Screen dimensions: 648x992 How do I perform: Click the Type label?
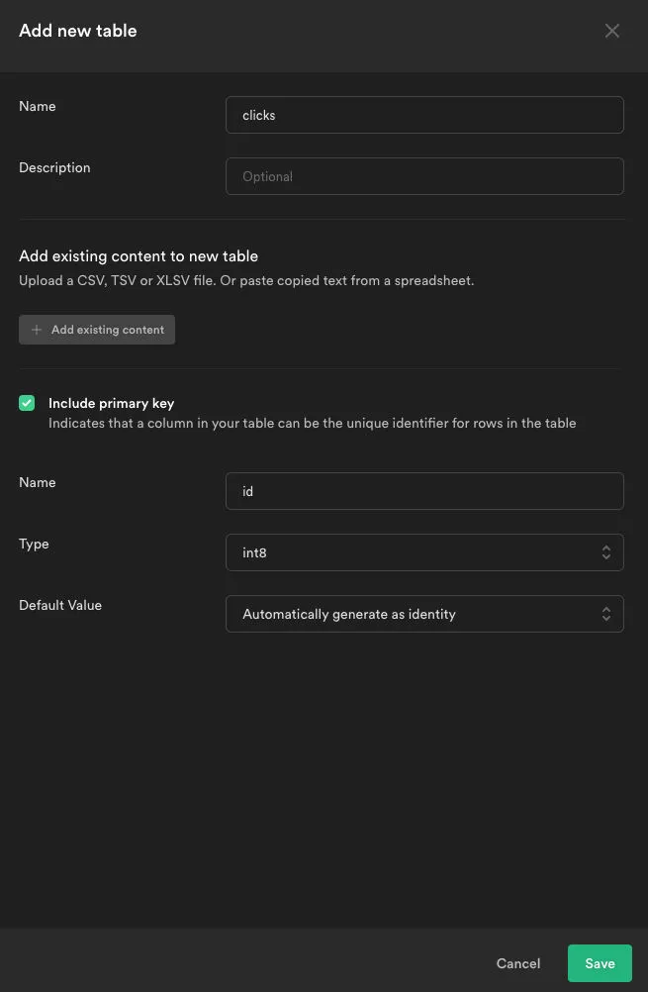click(x=34, y=545)
